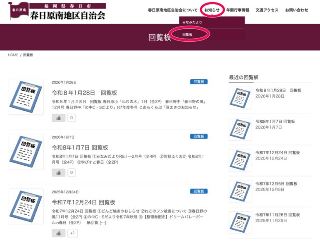Screen dimensions: 320x241
Task: Open clipboard thumbnail for 令和8年1月28日 post
Action: click(x=26, y=97)
